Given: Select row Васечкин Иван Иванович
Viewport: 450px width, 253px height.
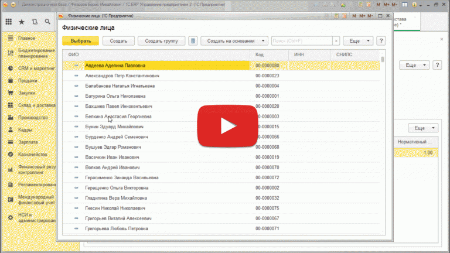Looking at the screenshot, I should point(221,157).
